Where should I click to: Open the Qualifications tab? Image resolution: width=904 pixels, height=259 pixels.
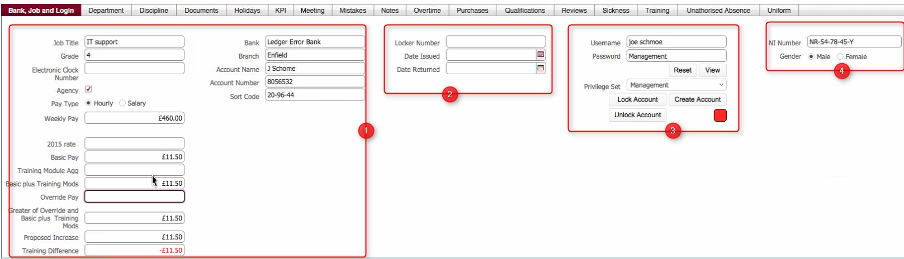(x=524, y=11)
